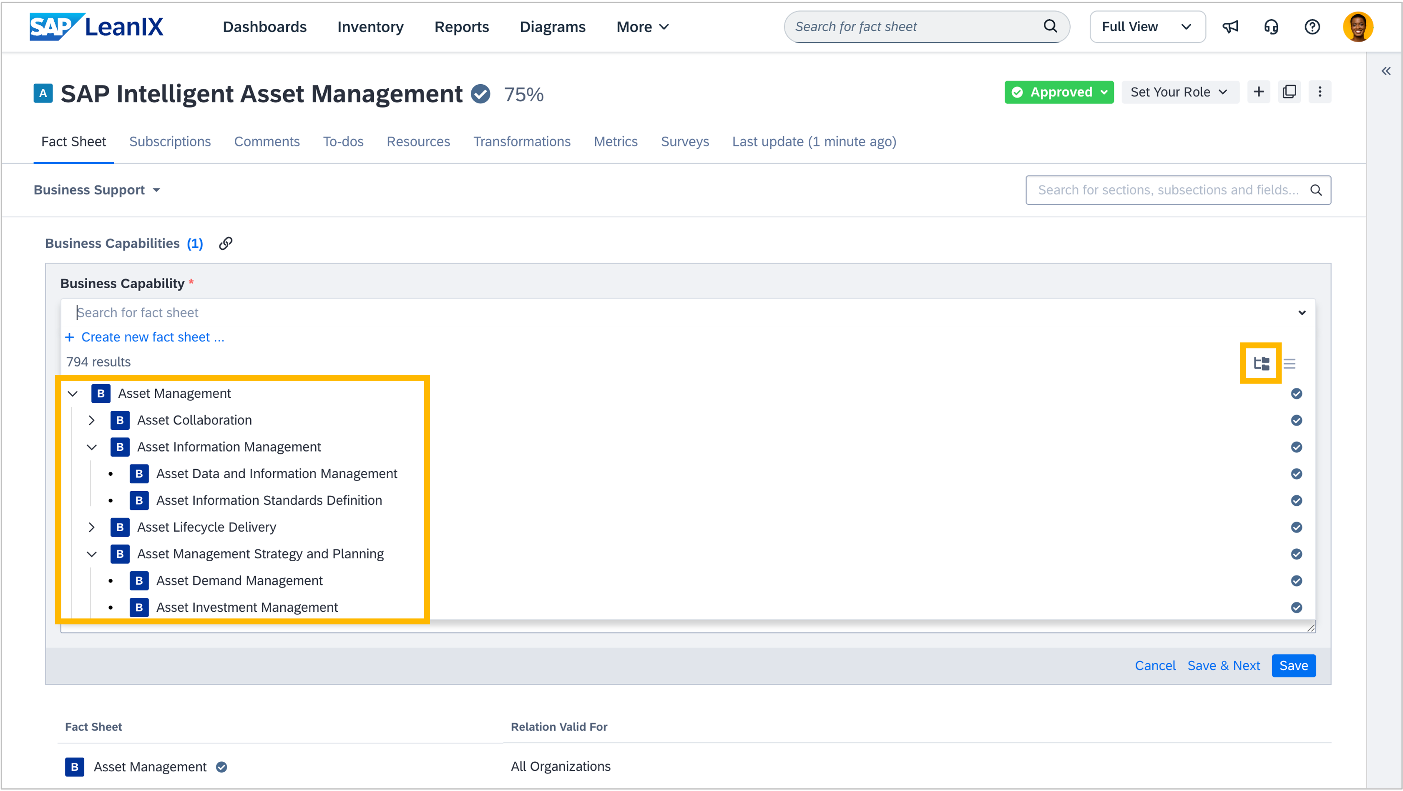Open Diagrams in top navigation
1403x791 pixels.
[x=552, y=27]
